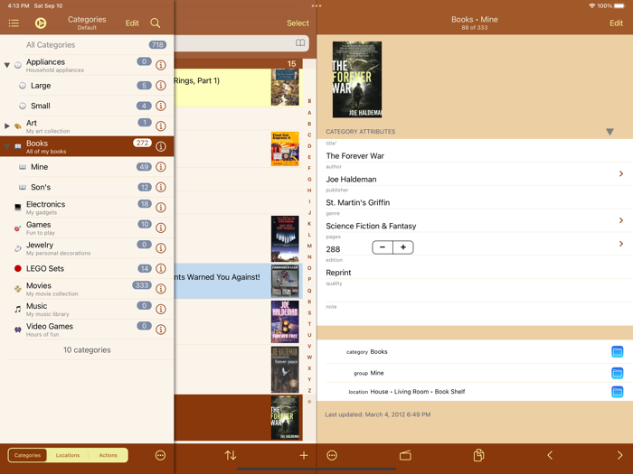
Task: Select the LEGO Sets category
Action: 87,268
